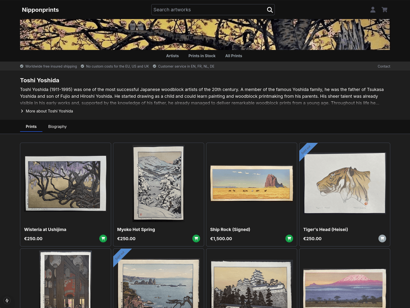This screenshot has height=308, width=410.
Task: Click No custom costs for the EU text
Action: tap(118, 66)
